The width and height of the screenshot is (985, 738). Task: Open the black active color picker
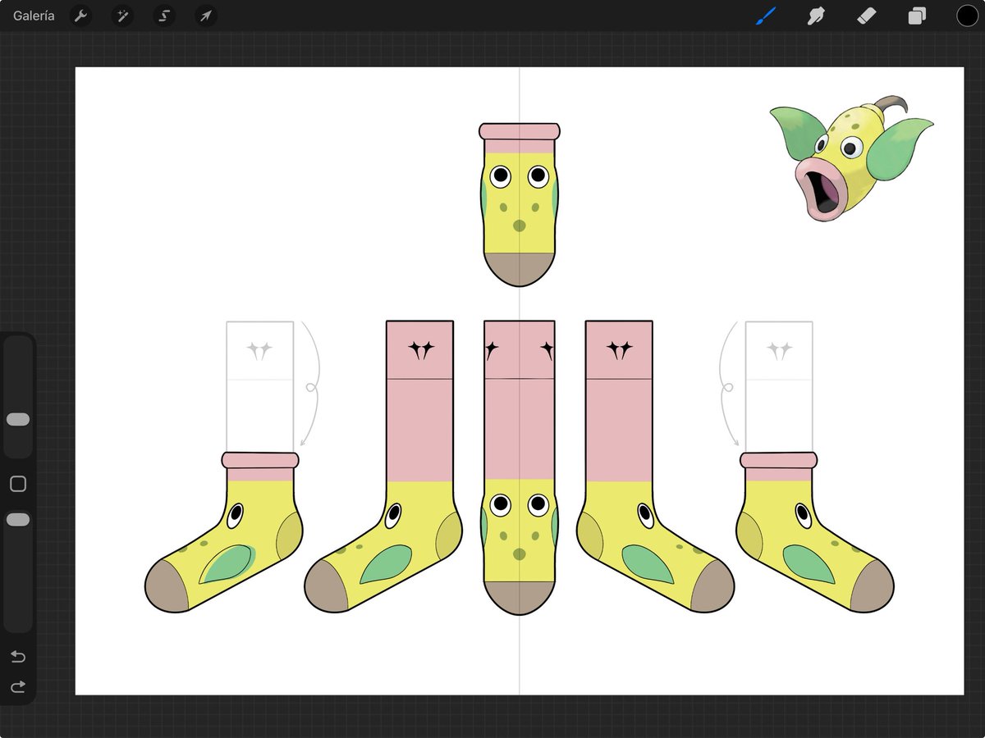967,16
